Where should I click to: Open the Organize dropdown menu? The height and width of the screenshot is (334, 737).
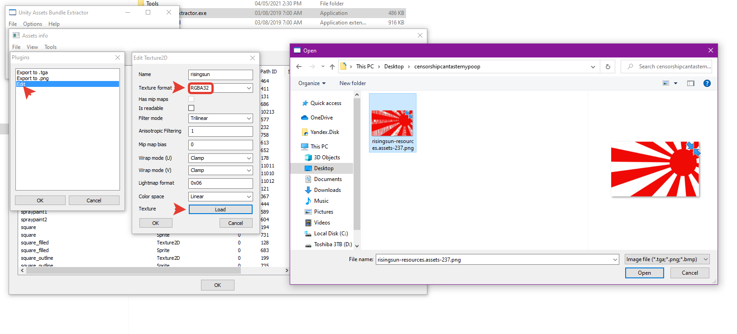(x=312, y=83)
